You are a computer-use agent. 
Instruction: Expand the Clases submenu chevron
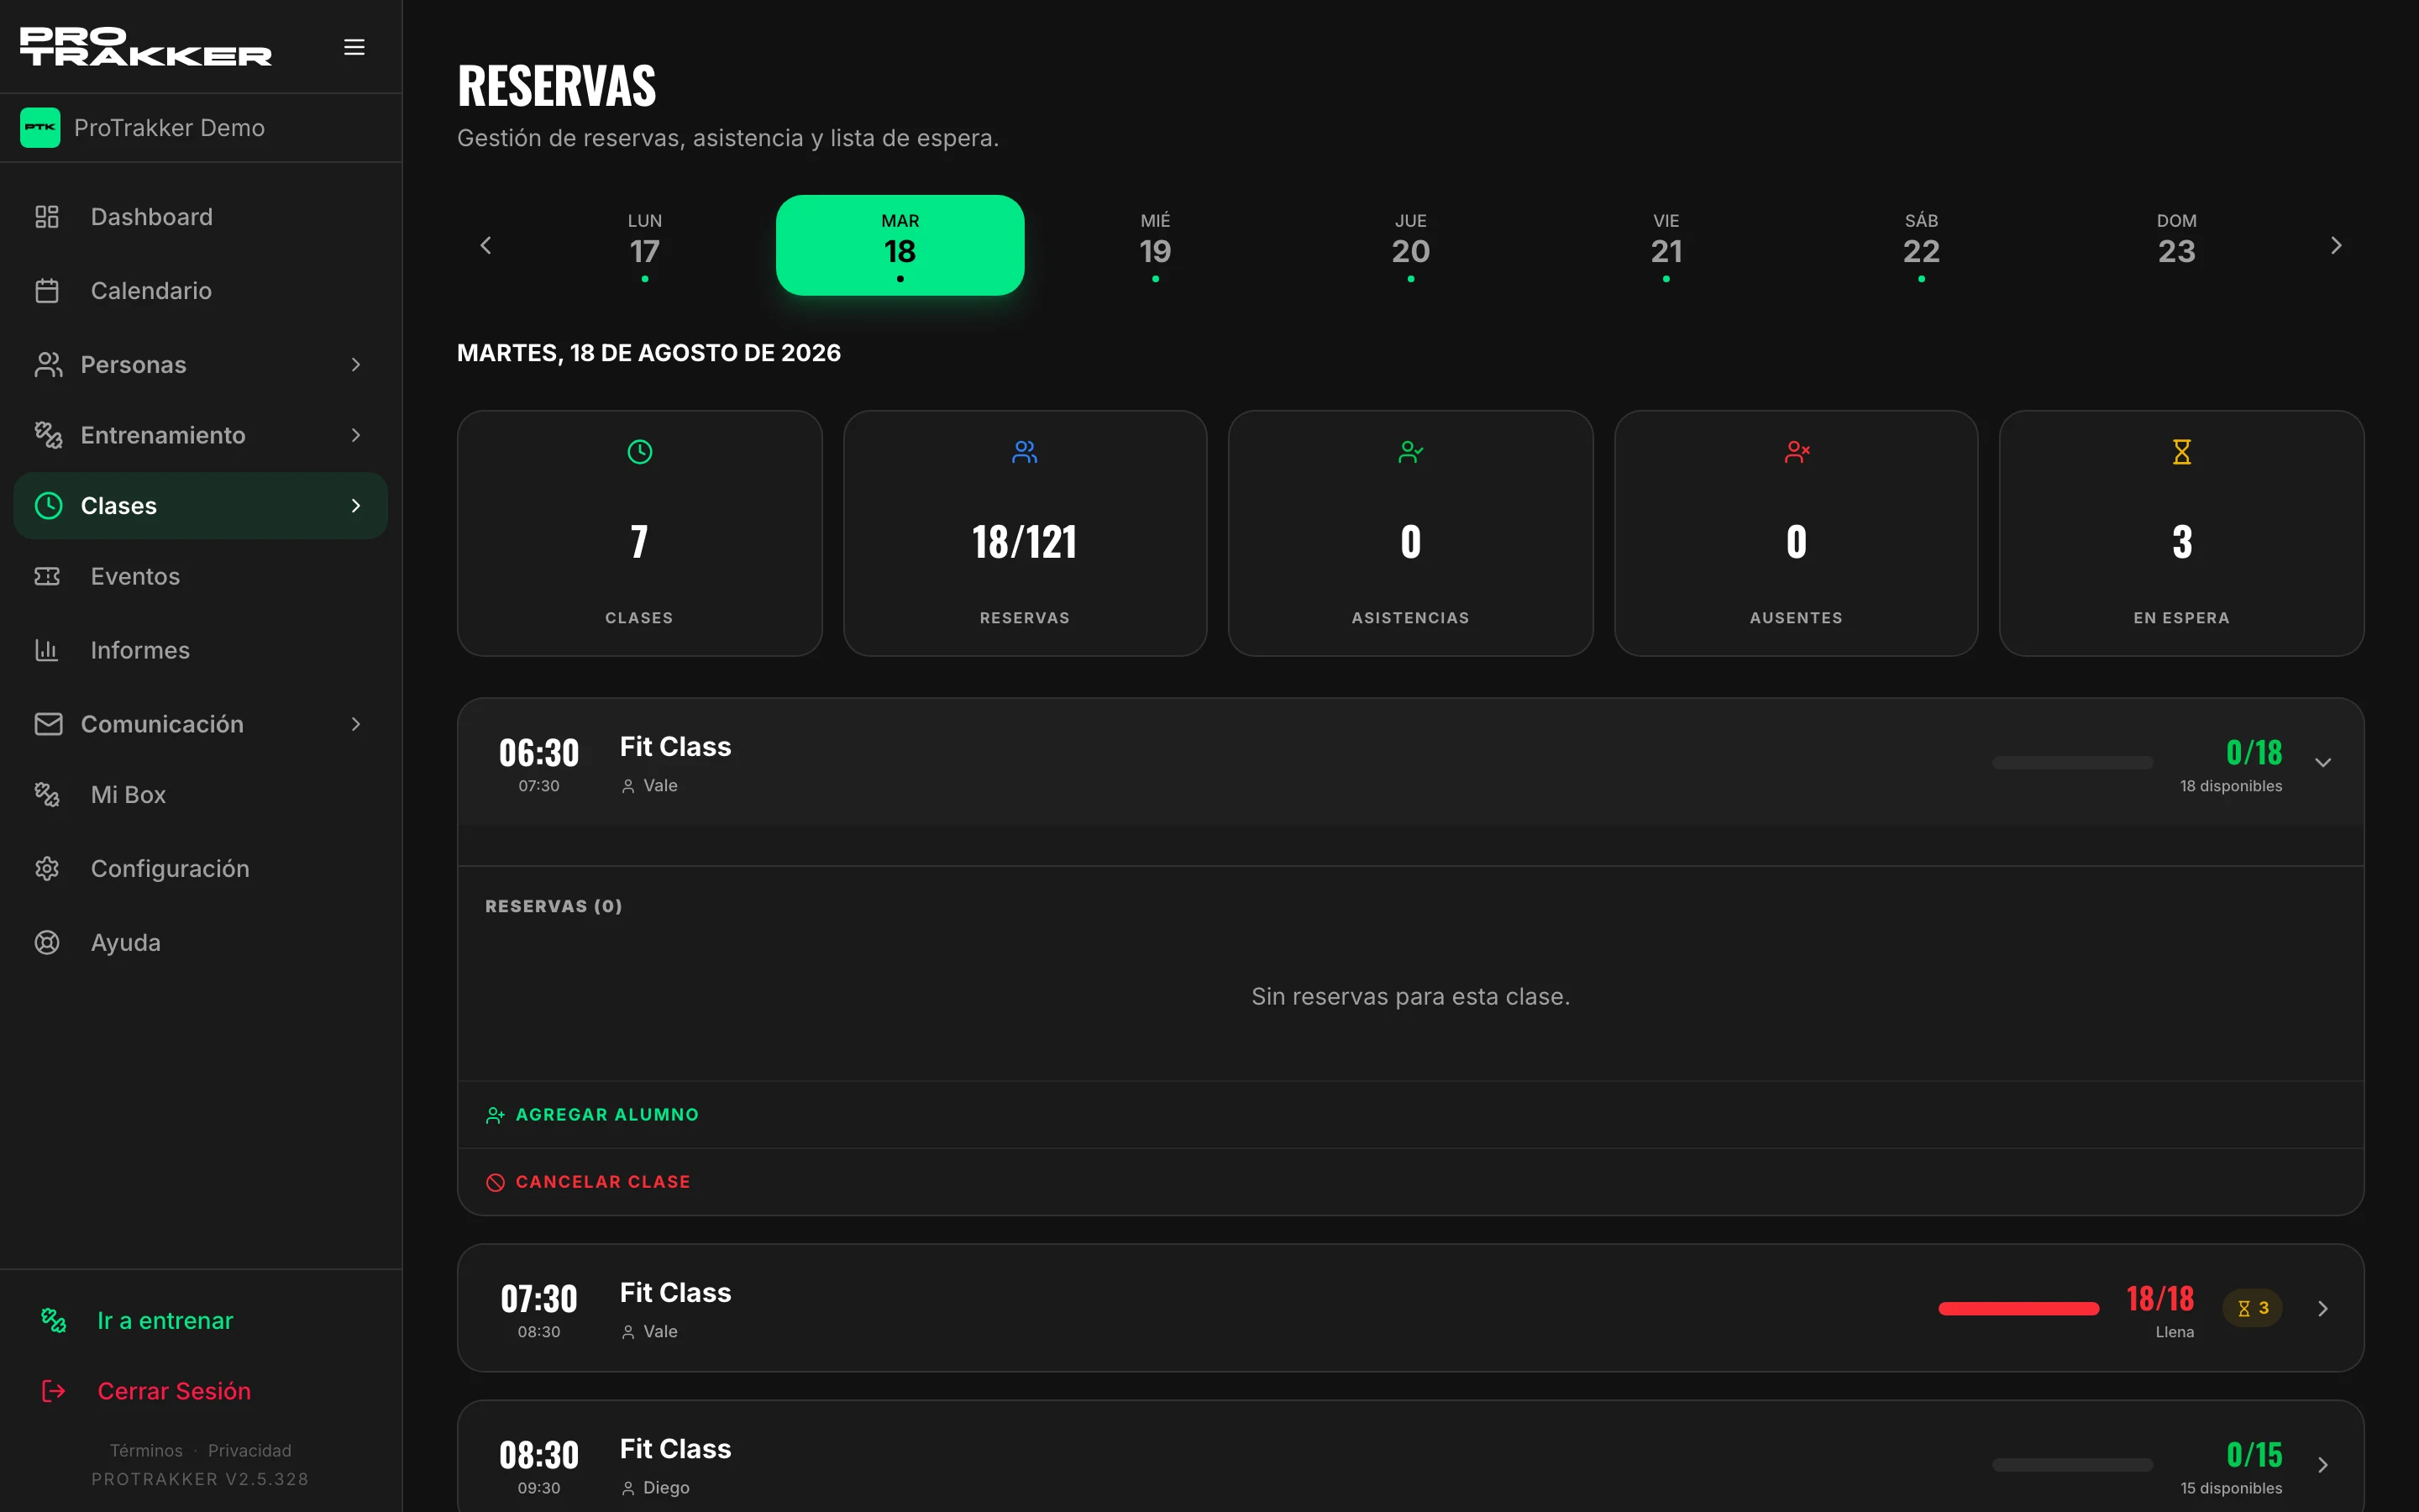pyautogui.click(x=356, y=506)
